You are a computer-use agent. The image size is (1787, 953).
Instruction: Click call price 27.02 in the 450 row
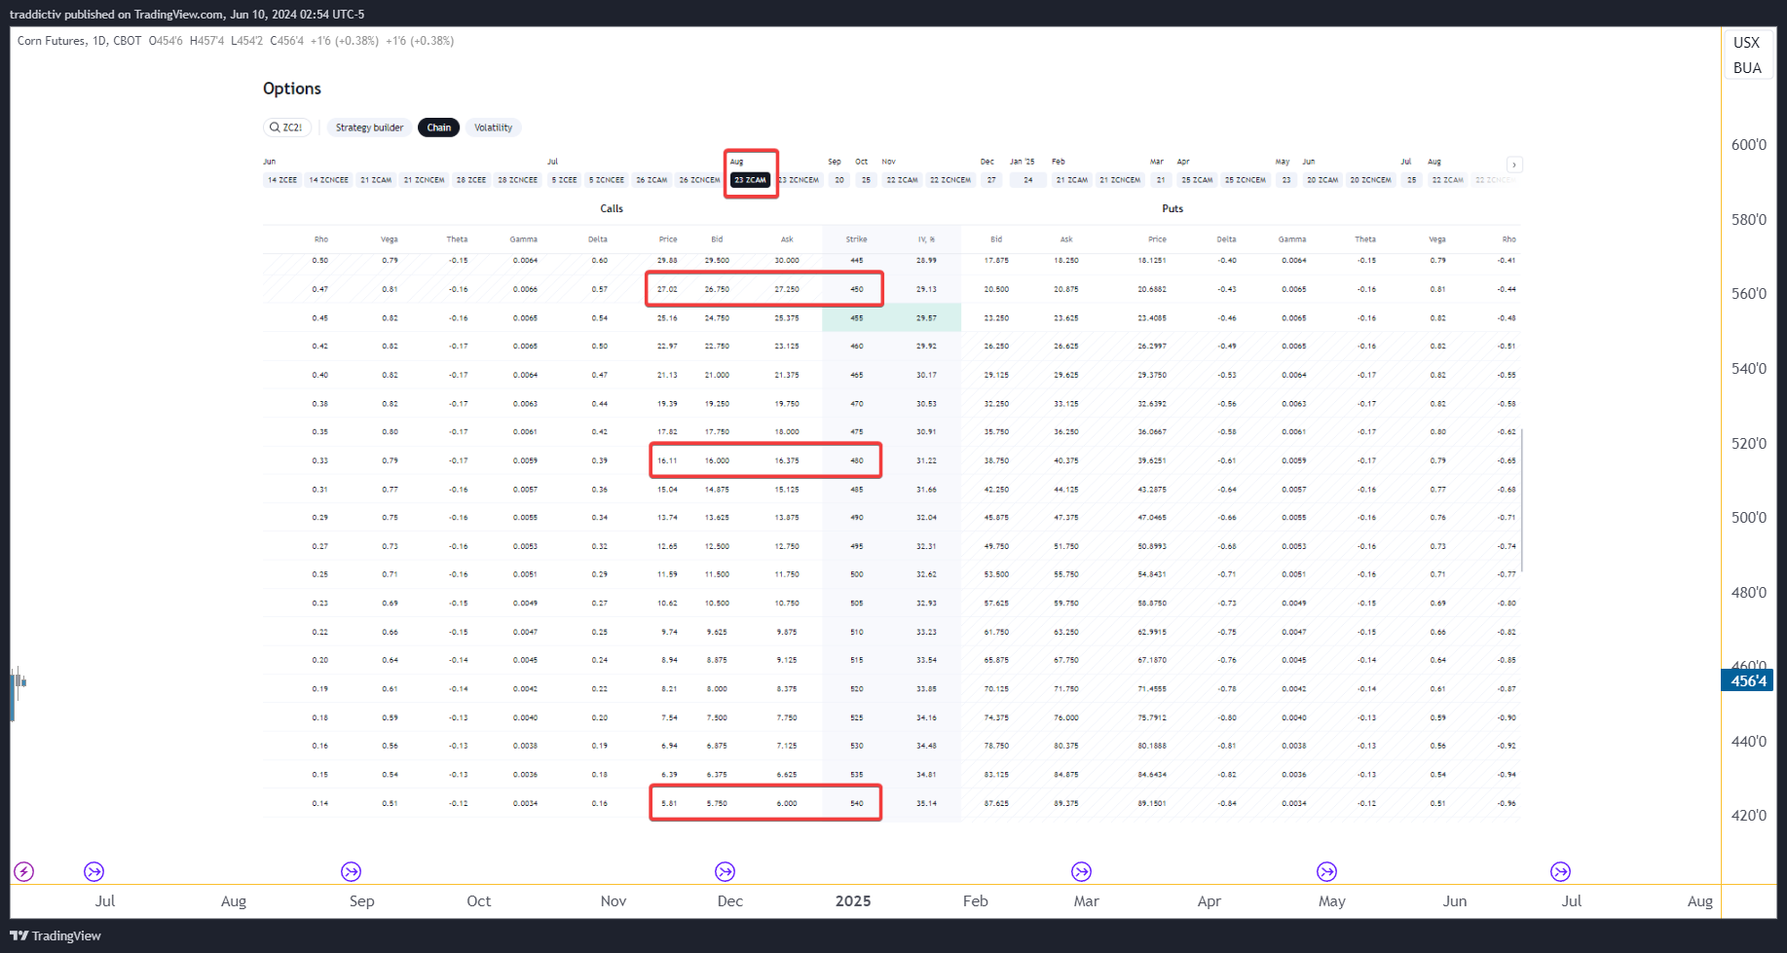[x=667, y=289]
